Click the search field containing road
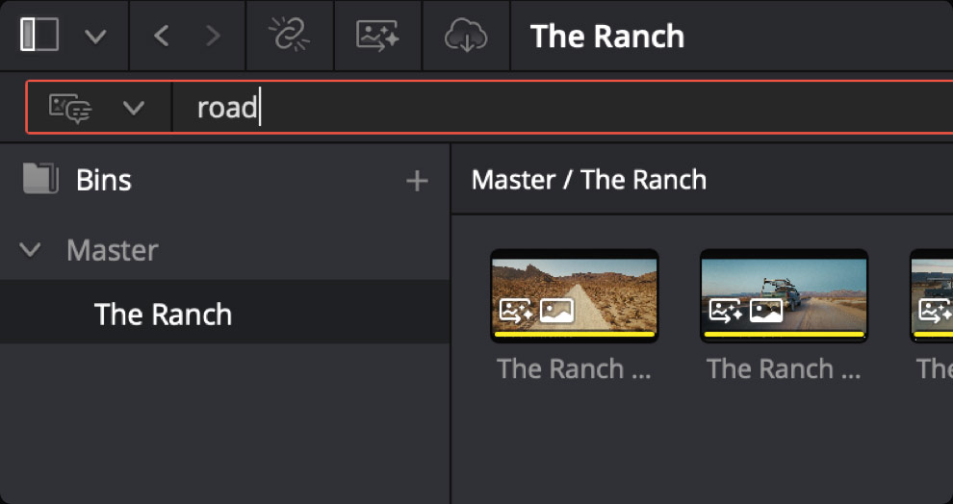This screenshot has height=504, width=953. pyautogui.click(x=562, y=107)
